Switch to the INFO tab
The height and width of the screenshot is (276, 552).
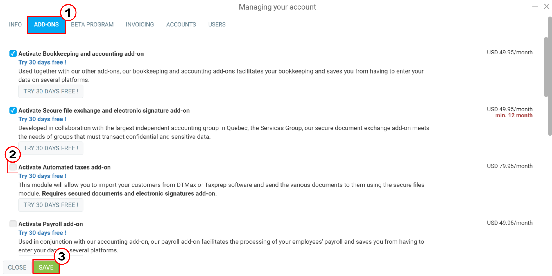coord(15,24)
